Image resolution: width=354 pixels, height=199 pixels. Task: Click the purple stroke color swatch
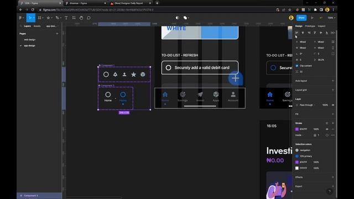point(297,129)
